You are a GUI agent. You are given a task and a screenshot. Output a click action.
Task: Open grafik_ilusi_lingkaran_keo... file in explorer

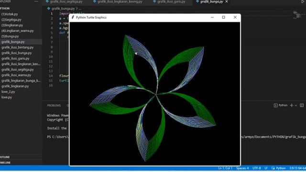[21, 64]
